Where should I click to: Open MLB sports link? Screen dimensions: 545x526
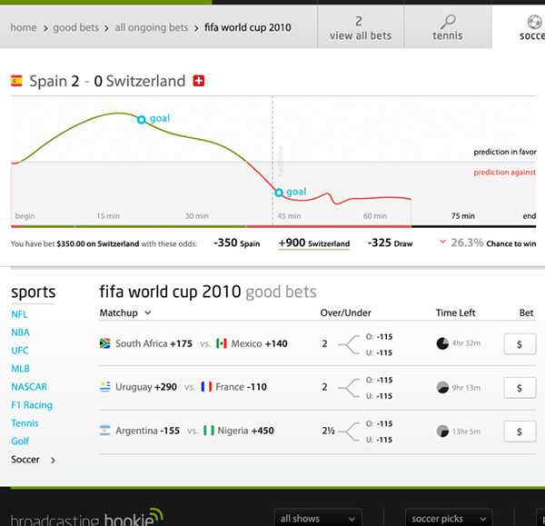click(20, 369)
